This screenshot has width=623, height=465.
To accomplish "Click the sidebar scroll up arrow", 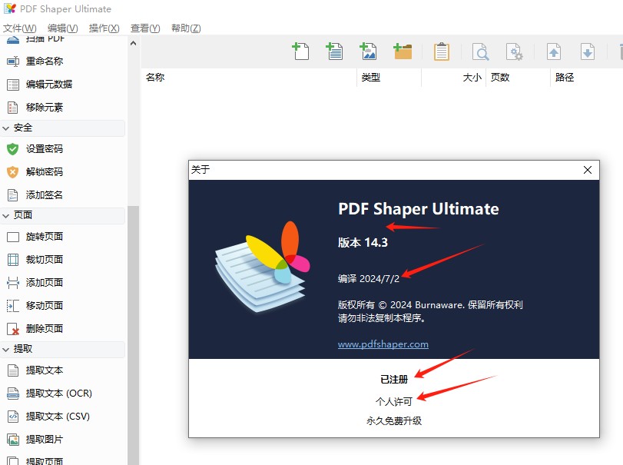I will coord(133,43).
